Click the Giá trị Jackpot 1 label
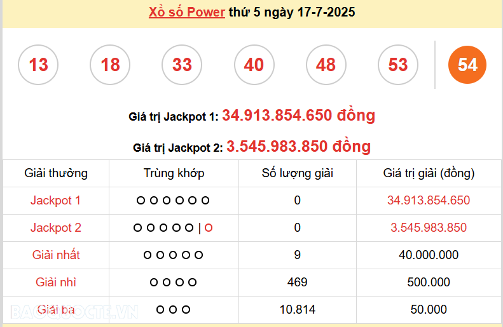The image size is (503, 327). 173,117
